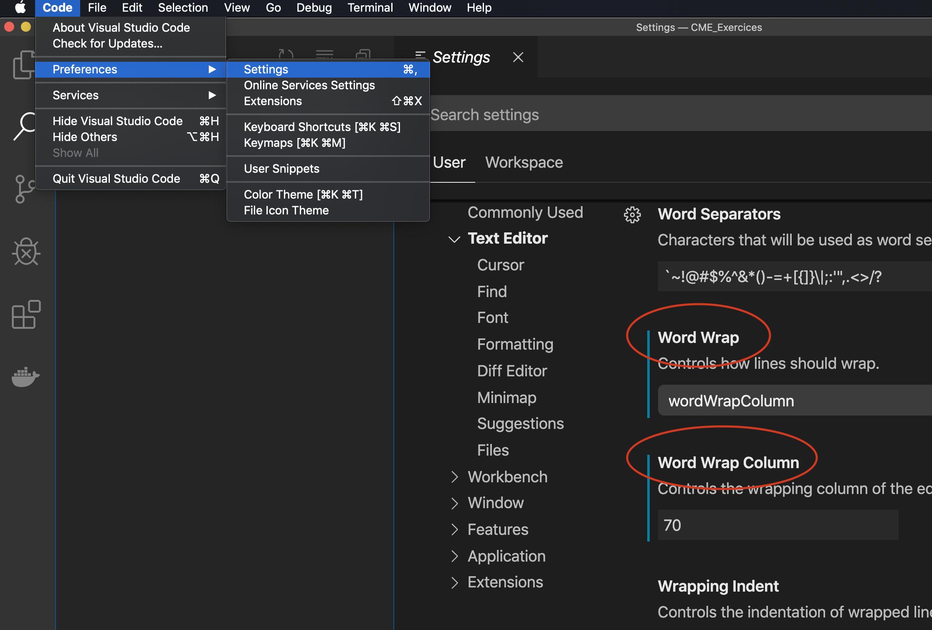
Task: Open Source Control branch icon
Action: pyautogui.click(x=25, y=189)
